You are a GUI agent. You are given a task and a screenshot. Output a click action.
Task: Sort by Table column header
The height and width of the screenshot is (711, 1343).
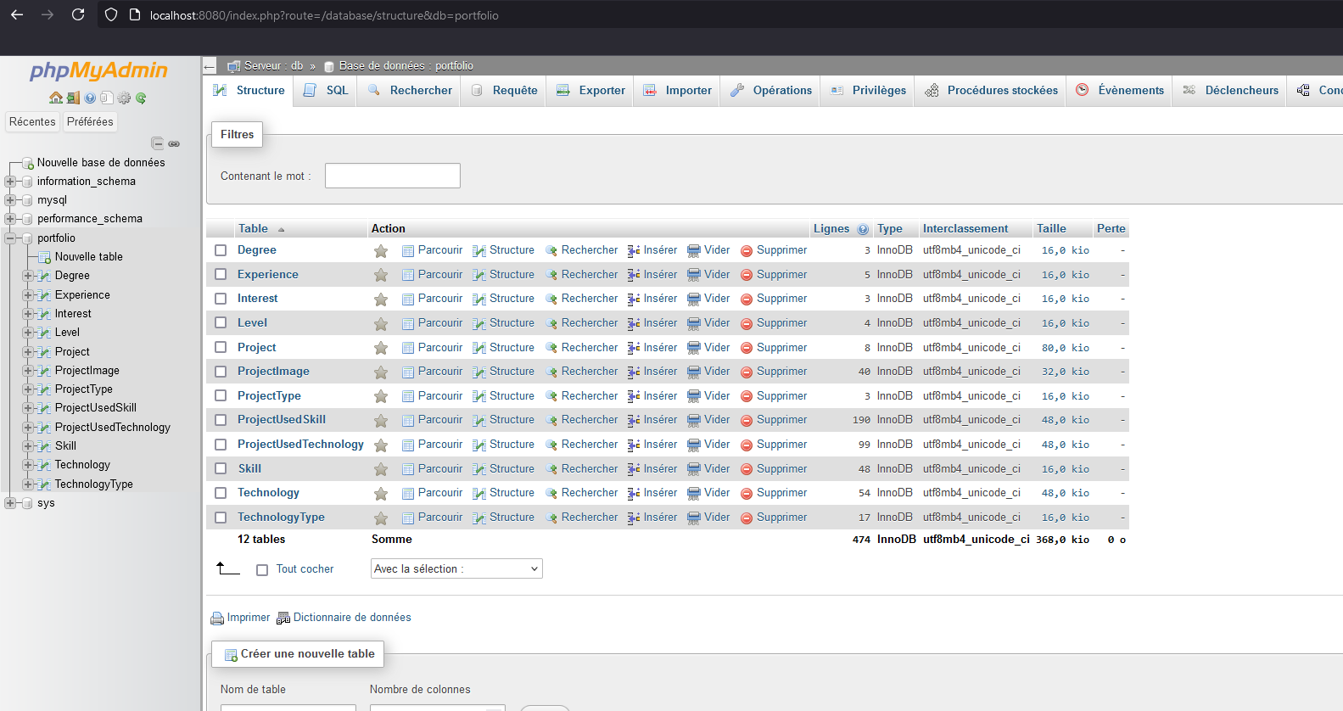coord(253,228)
